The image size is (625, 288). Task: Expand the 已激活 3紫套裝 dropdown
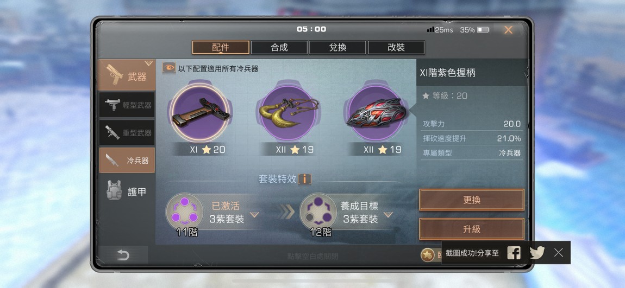(254, 215)
